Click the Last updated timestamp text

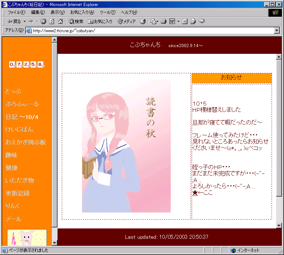click(166, 237)
